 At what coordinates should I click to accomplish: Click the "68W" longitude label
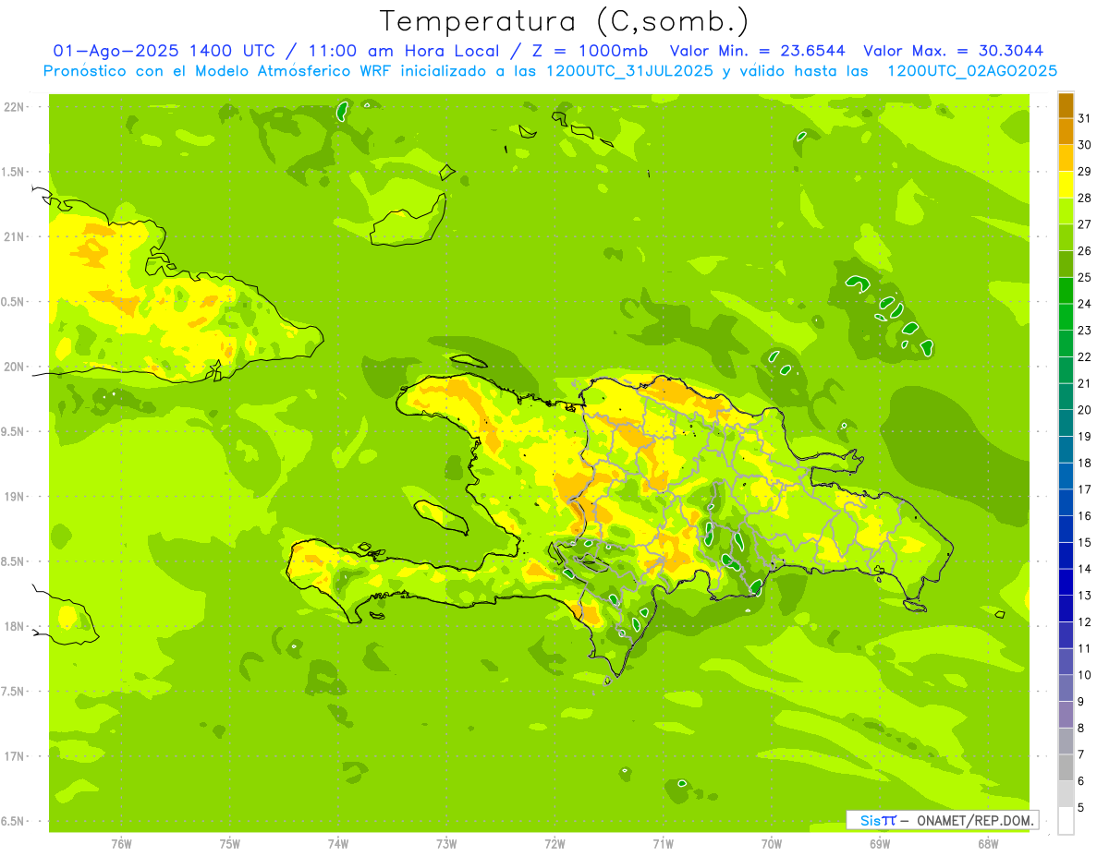point(988,844)
